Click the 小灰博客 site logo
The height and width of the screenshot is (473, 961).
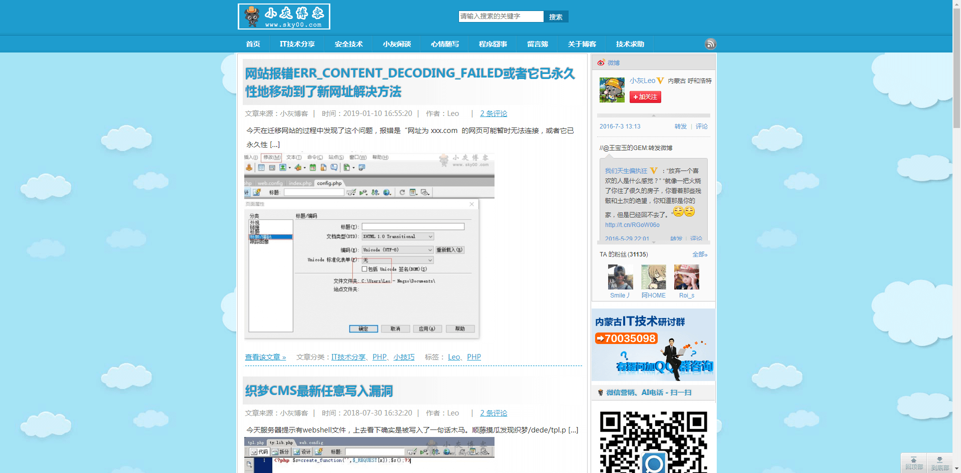284,17
